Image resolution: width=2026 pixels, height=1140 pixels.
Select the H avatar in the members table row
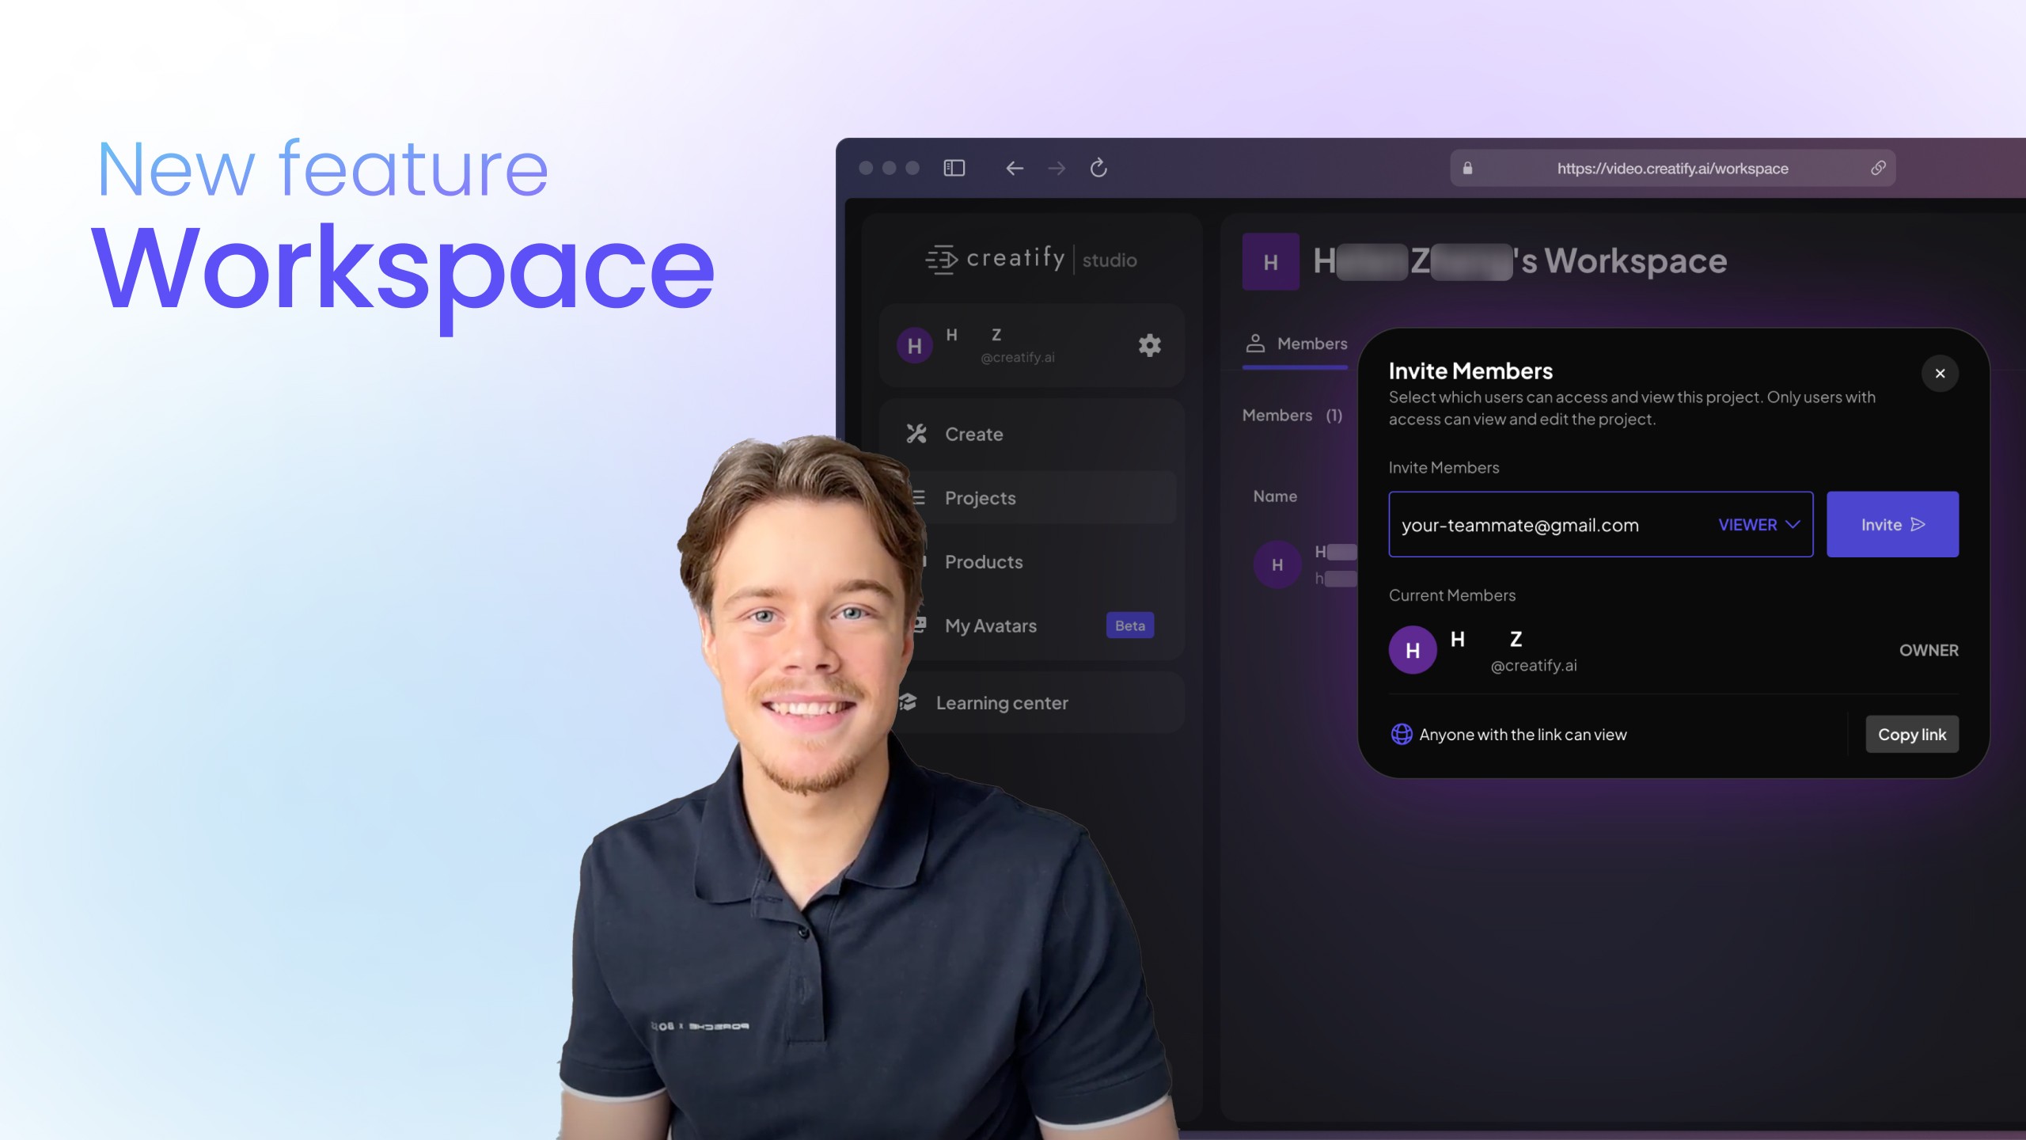[x=1277, y=564]
